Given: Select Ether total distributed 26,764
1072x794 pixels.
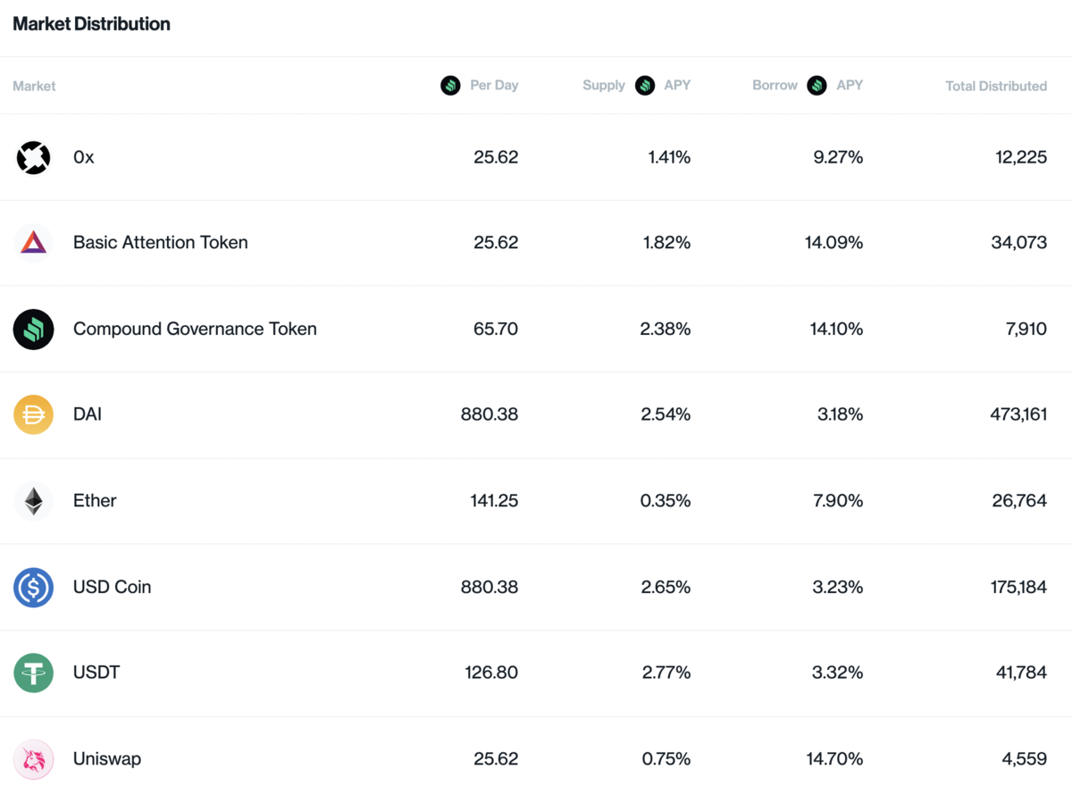Looking at the screenshot, I should (x=1019, y=501).
